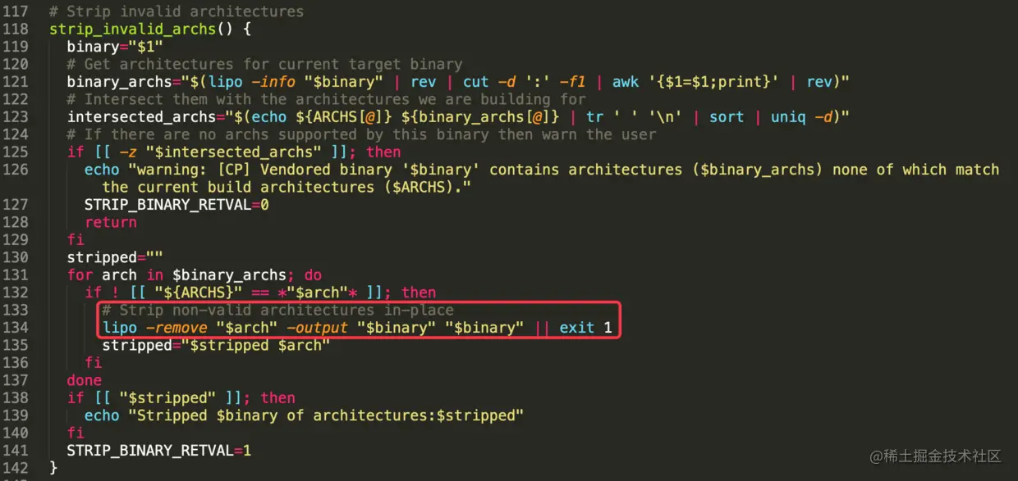Viewport: 1018px width, 481px height.
Task: Click stripped="$stripped $arch" on line 135
Action: pyautogui.click(x=216, y=346)
